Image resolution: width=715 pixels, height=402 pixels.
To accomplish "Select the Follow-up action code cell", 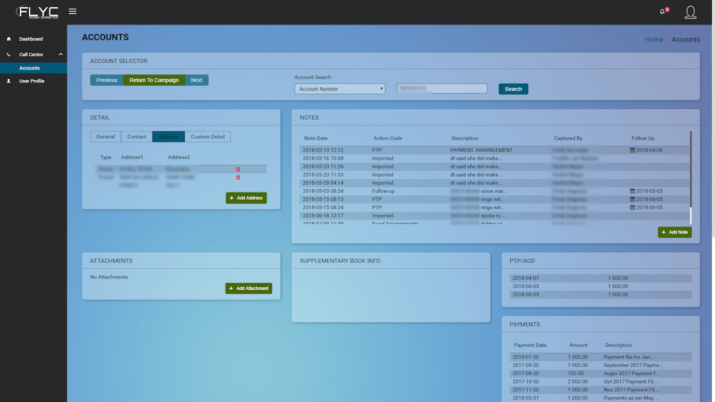I will click(x=384, y=191).
